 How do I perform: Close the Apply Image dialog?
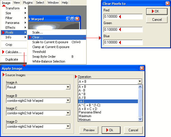142,68
